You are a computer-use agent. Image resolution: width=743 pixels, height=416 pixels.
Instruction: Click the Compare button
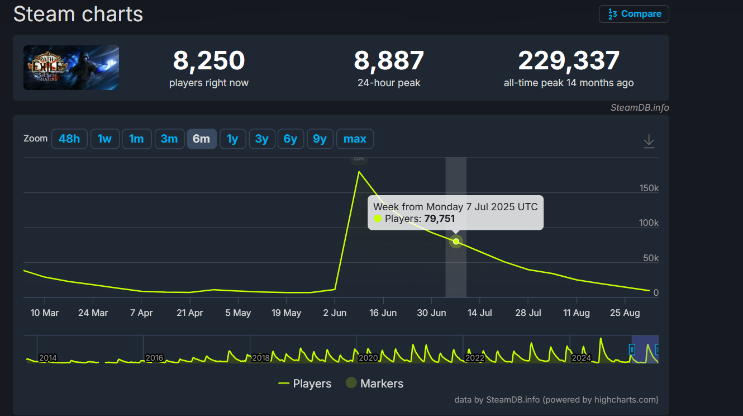pos(634,14)
